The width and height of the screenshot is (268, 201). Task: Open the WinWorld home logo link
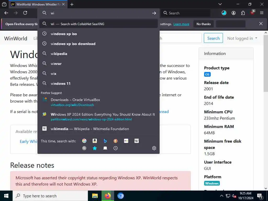point(16,38)
